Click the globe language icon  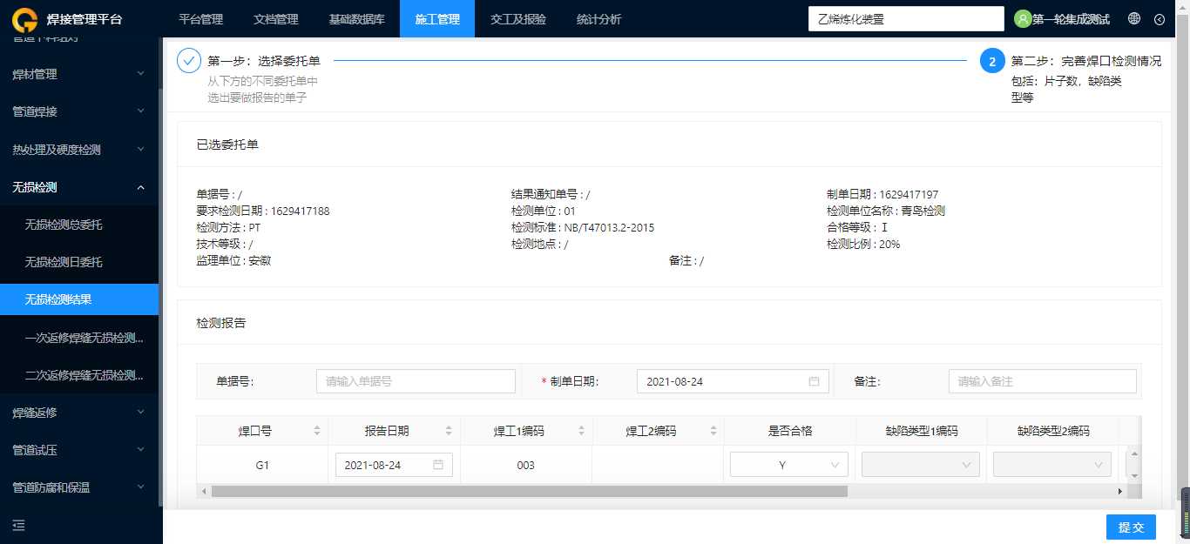tap(1134, 18)
